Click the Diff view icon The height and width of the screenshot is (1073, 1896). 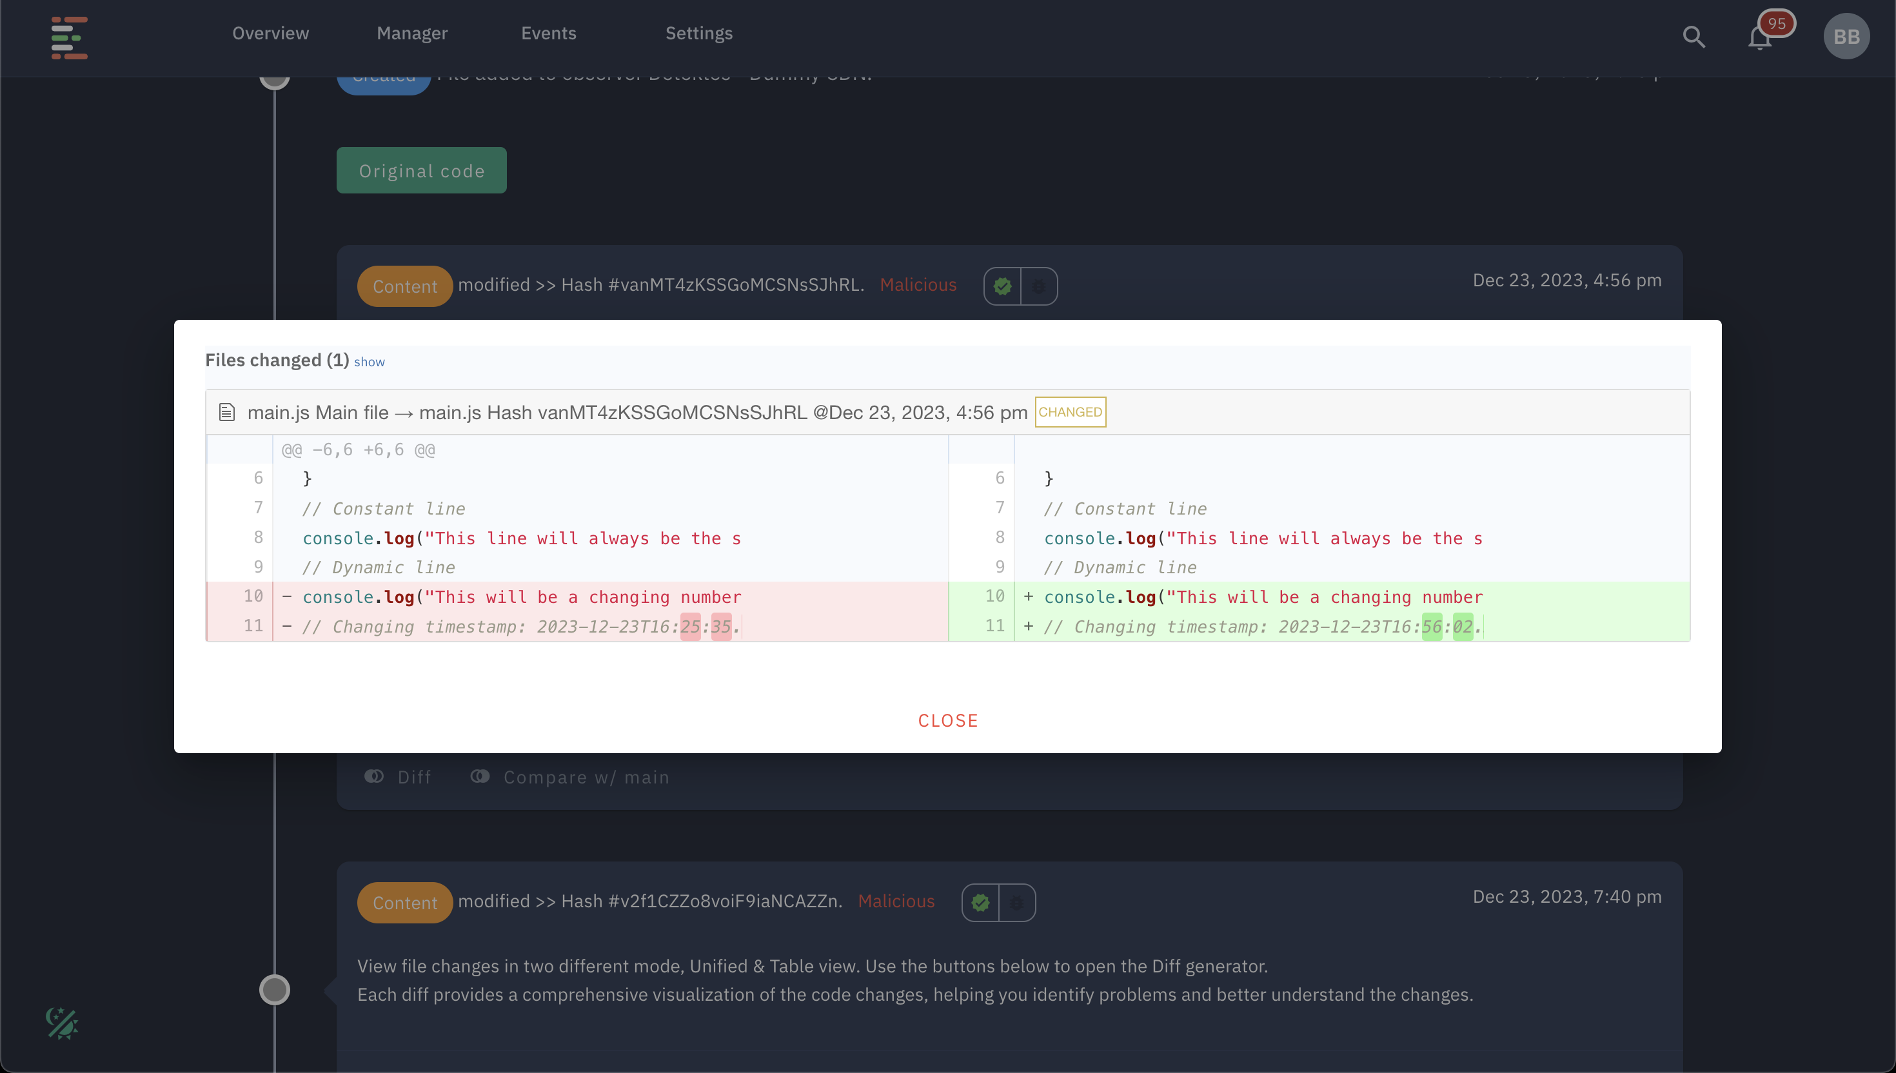[x=374, y=776]
